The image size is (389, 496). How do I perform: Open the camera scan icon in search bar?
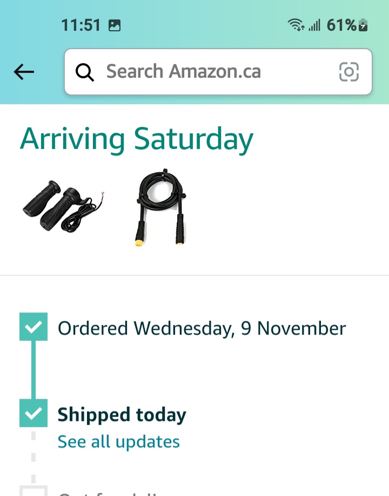click(348, 72)
